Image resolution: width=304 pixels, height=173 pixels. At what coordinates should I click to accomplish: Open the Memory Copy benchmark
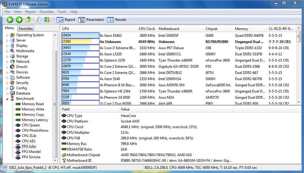(33, 115)
